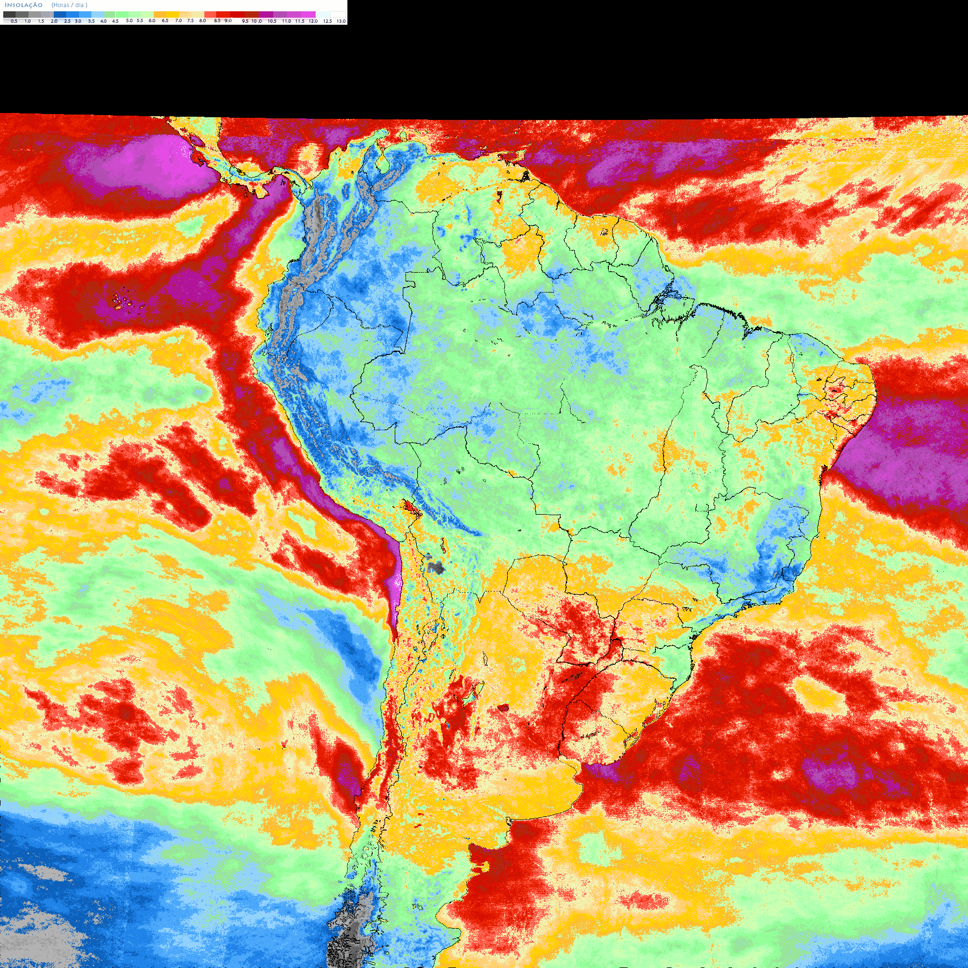This screenshot has height=968, width=968.
Task: Click the 1.0 legend value
Action: pos(28,21)
